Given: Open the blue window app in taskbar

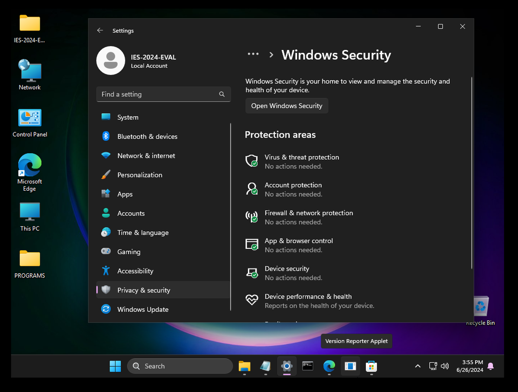Looking at the screenshot, I should click(x=350, y=367).
